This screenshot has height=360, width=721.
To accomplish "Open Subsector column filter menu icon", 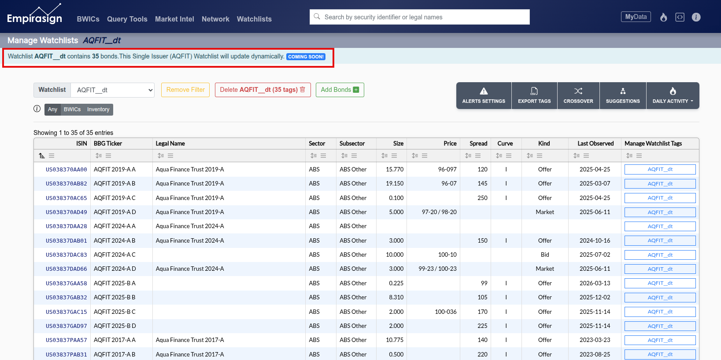I will pos(354,156).
